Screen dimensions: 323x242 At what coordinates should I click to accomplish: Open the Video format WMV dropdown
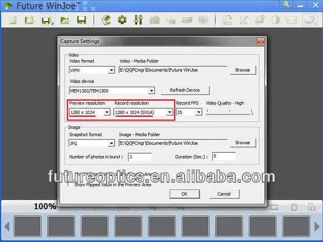tap(111, 70)
